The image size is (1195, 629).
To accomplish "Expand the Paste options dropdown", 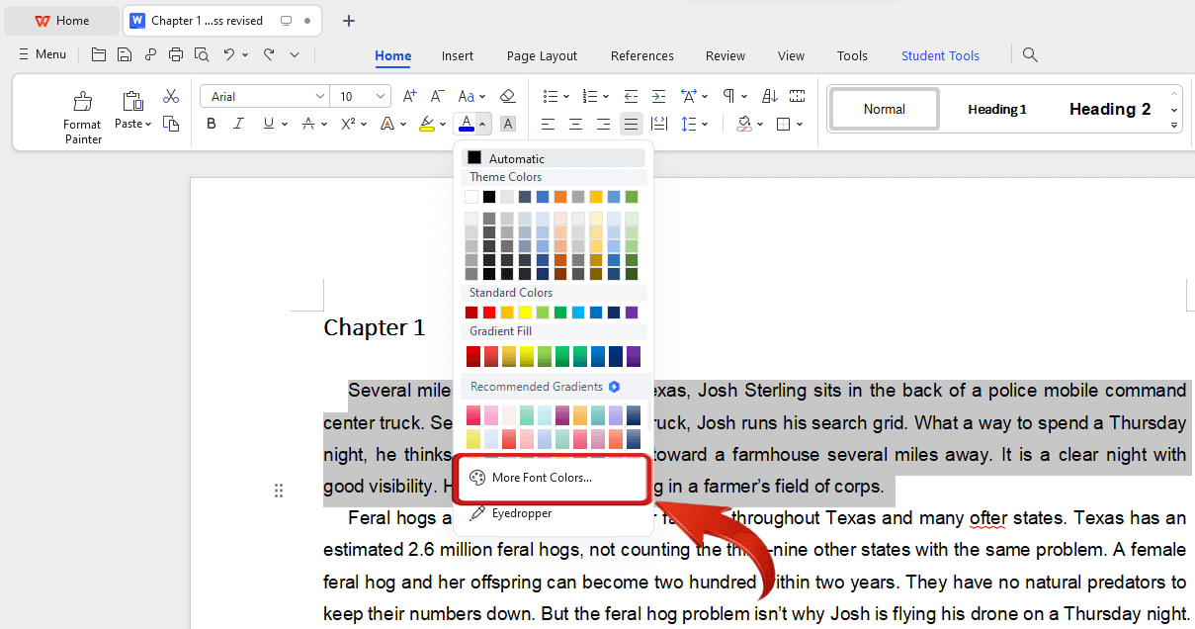I will point(147,124).
